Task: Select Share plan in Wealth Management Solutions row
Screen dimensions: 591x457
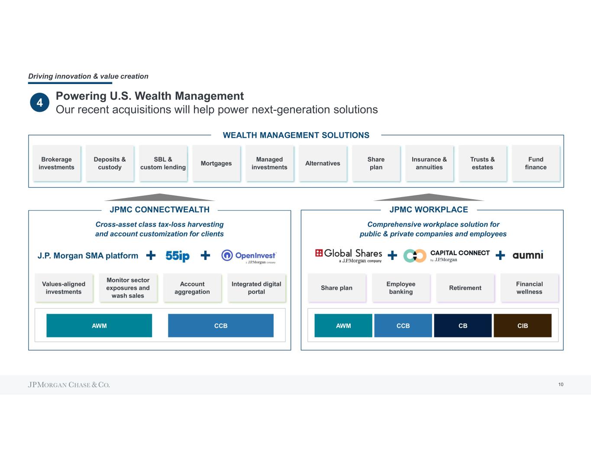Action: (x=376, y=163)
